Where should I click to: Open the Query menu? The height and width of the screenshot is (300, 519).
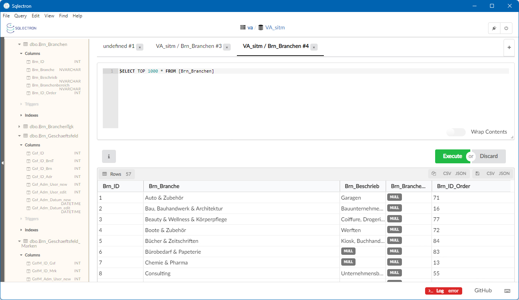20,16
